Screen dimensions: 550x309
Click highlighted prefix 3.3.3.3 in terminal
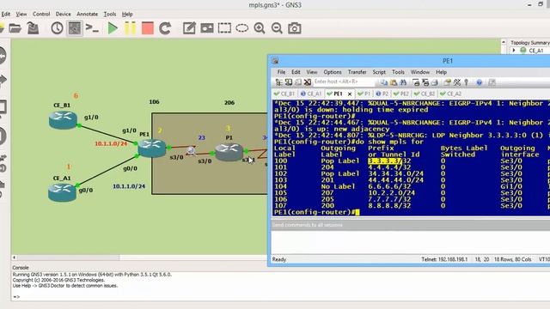pos(385,161)
